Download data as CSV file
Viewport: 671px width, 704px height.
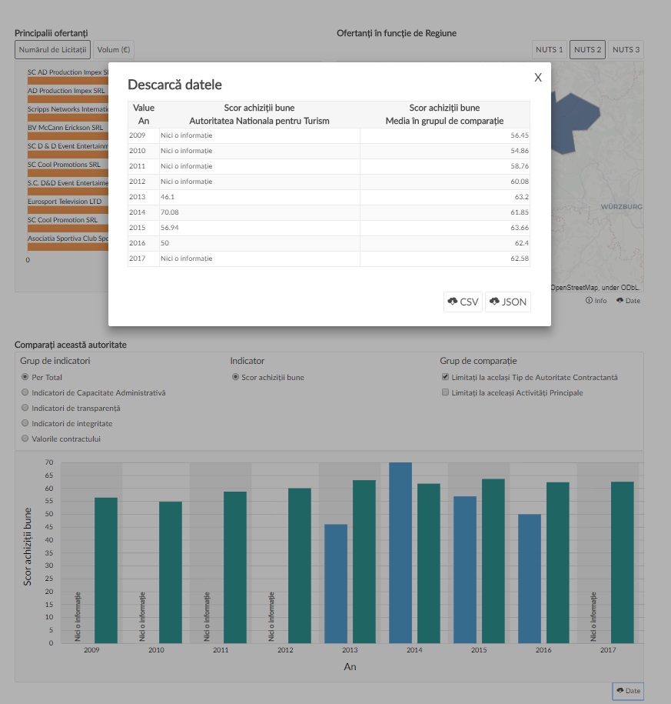463,302
